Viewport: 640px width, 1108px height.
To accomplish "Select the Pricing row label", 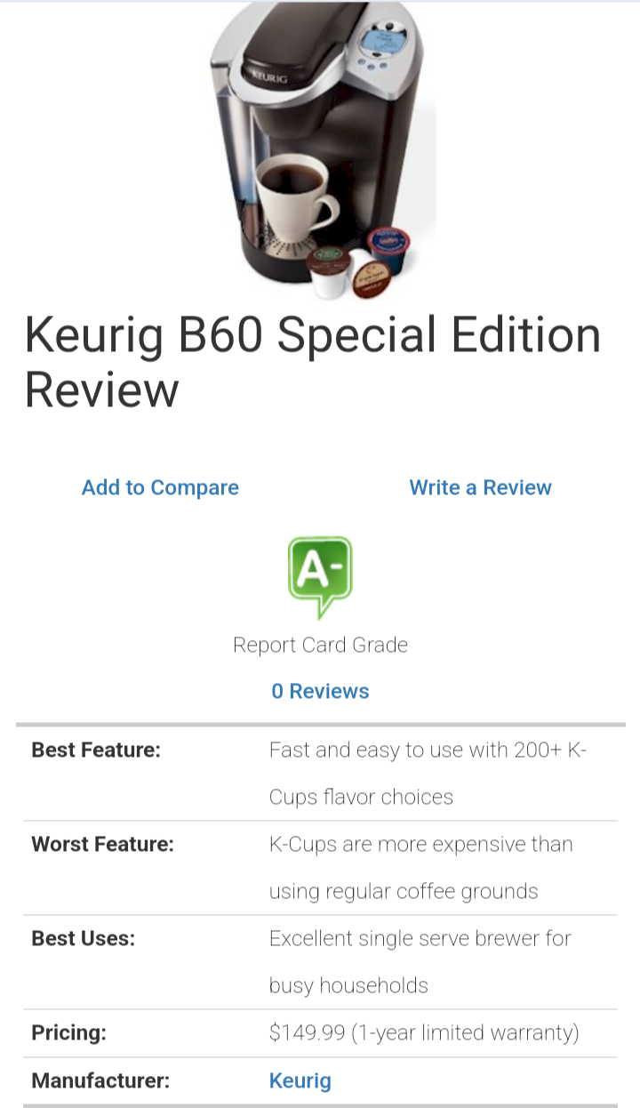I will pyautogui.click(x=68, y=1032).
